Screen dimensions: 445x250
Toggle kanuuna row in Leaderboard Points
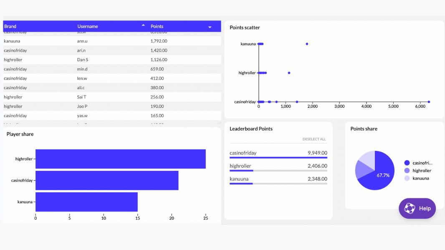pyautogui.click(x=278, y=179)
